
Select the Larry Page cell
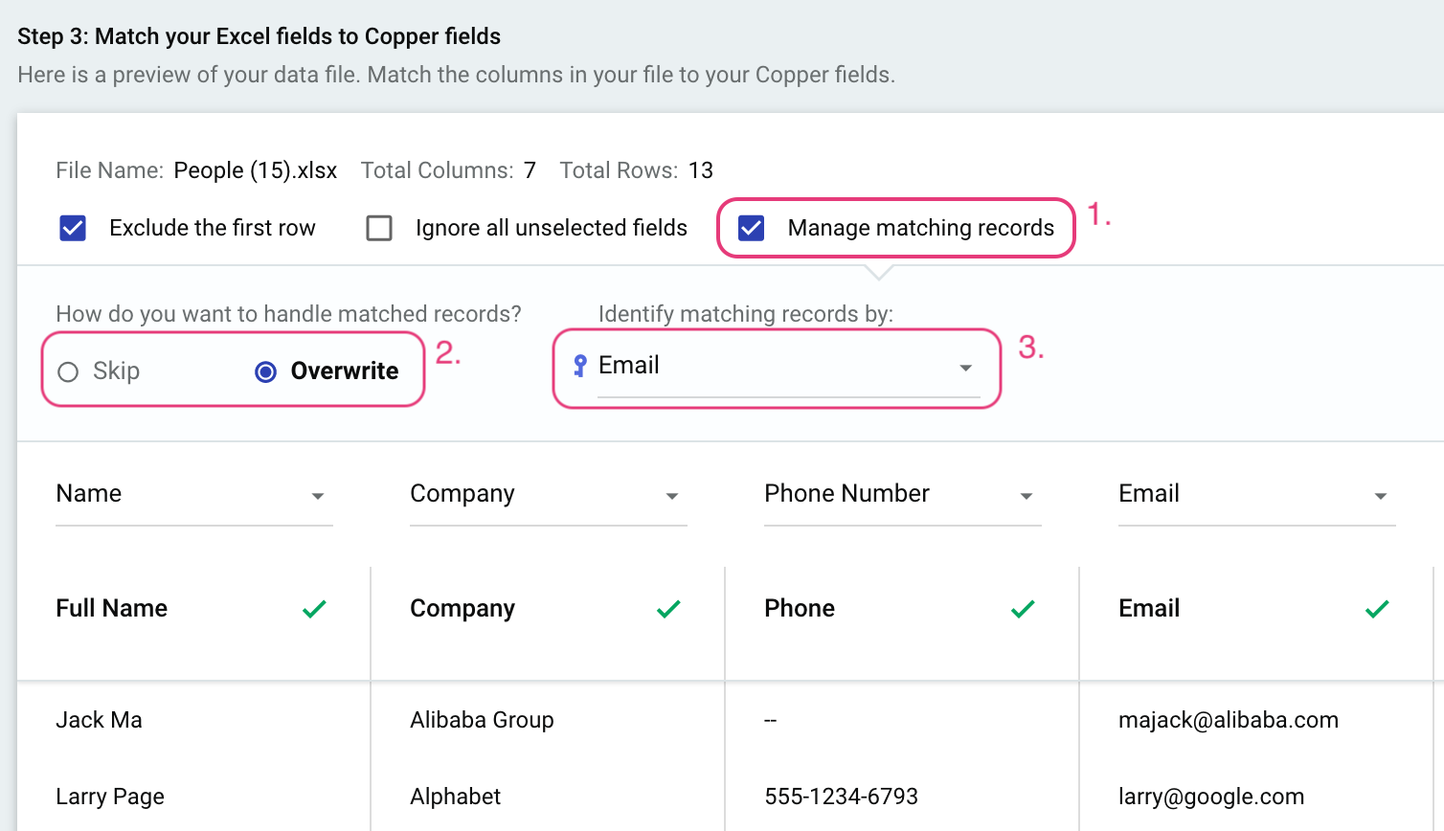click(x=110, y=797)
